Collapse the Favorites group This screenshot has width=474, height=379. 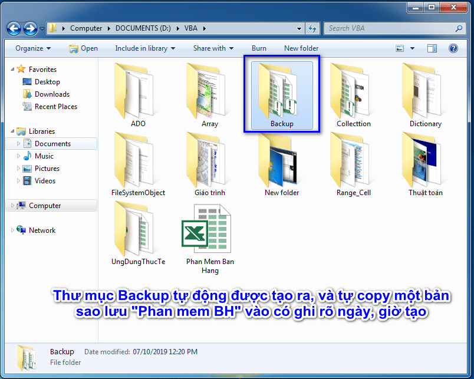tap(12, 70)
